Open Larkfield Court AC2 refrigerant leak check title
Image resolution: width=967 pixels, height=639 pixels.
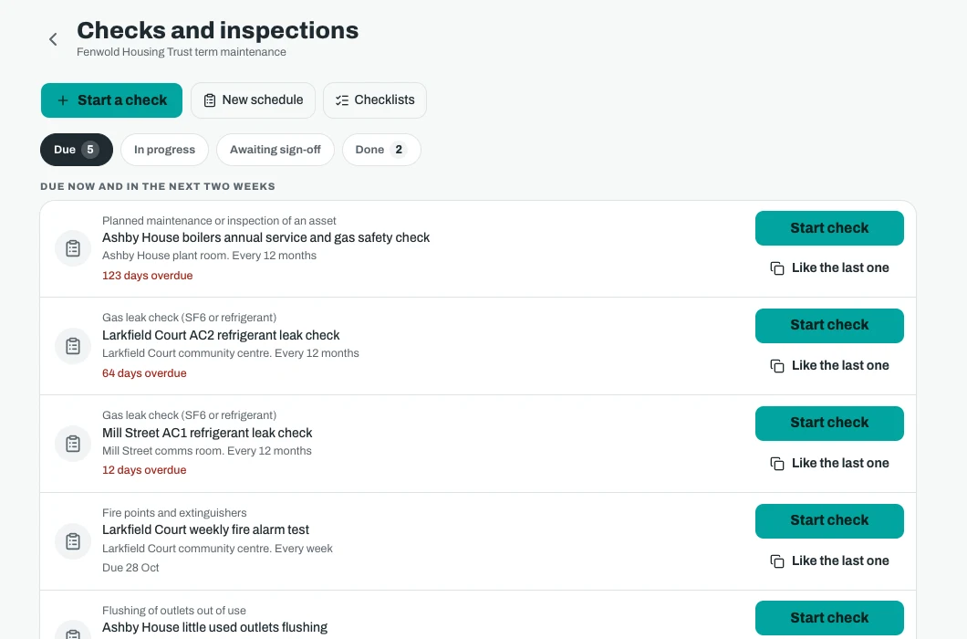click(x=221, y=335)
